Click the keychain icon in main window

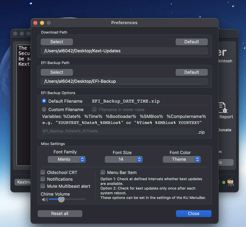tap(231, 182)
